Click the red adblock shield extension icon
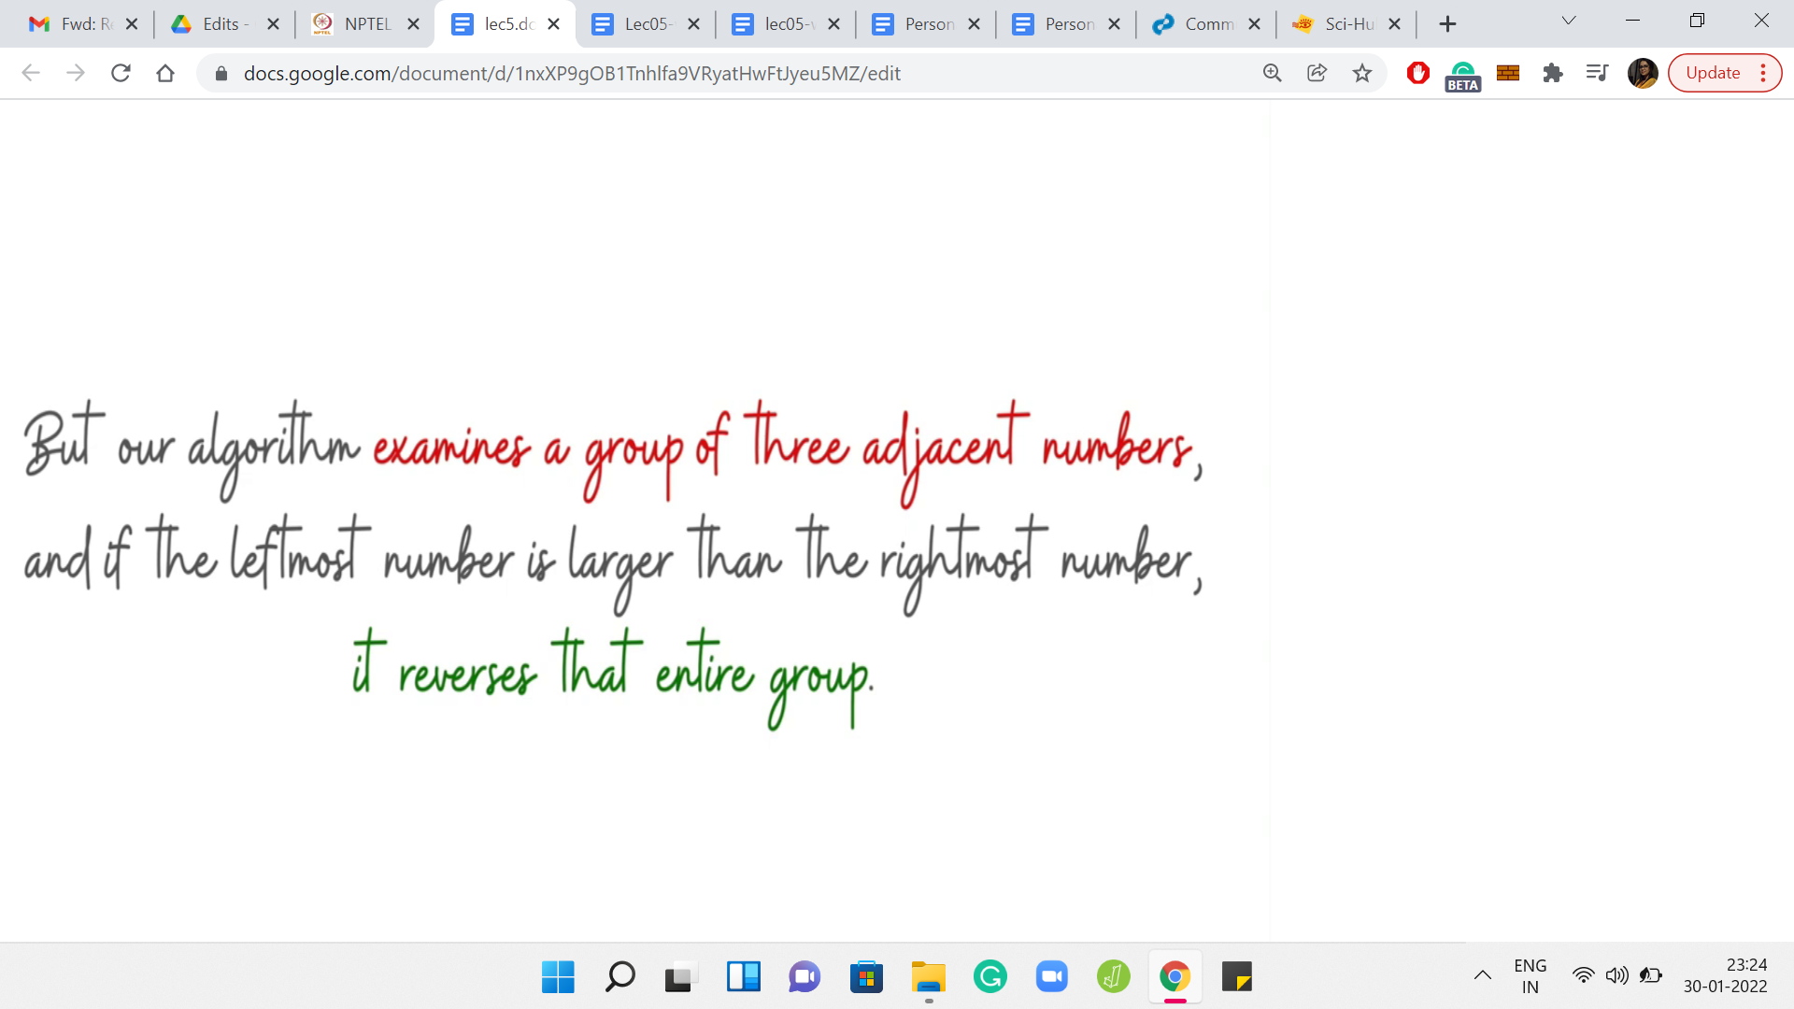Viewport: 1794px width, 1009px height. [1417, 73]
